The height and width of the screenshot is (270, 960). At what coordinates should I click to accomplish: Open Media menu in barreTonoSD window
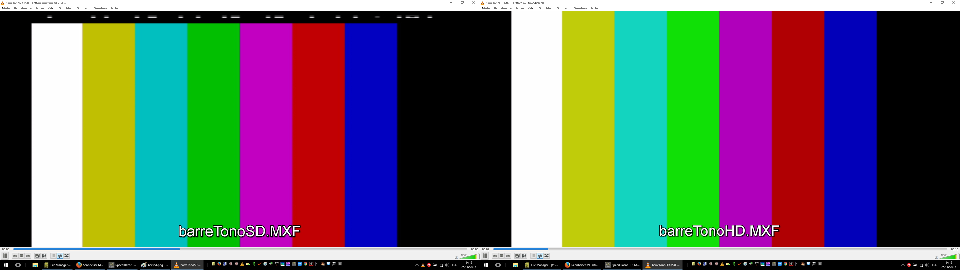click(6, 8)
